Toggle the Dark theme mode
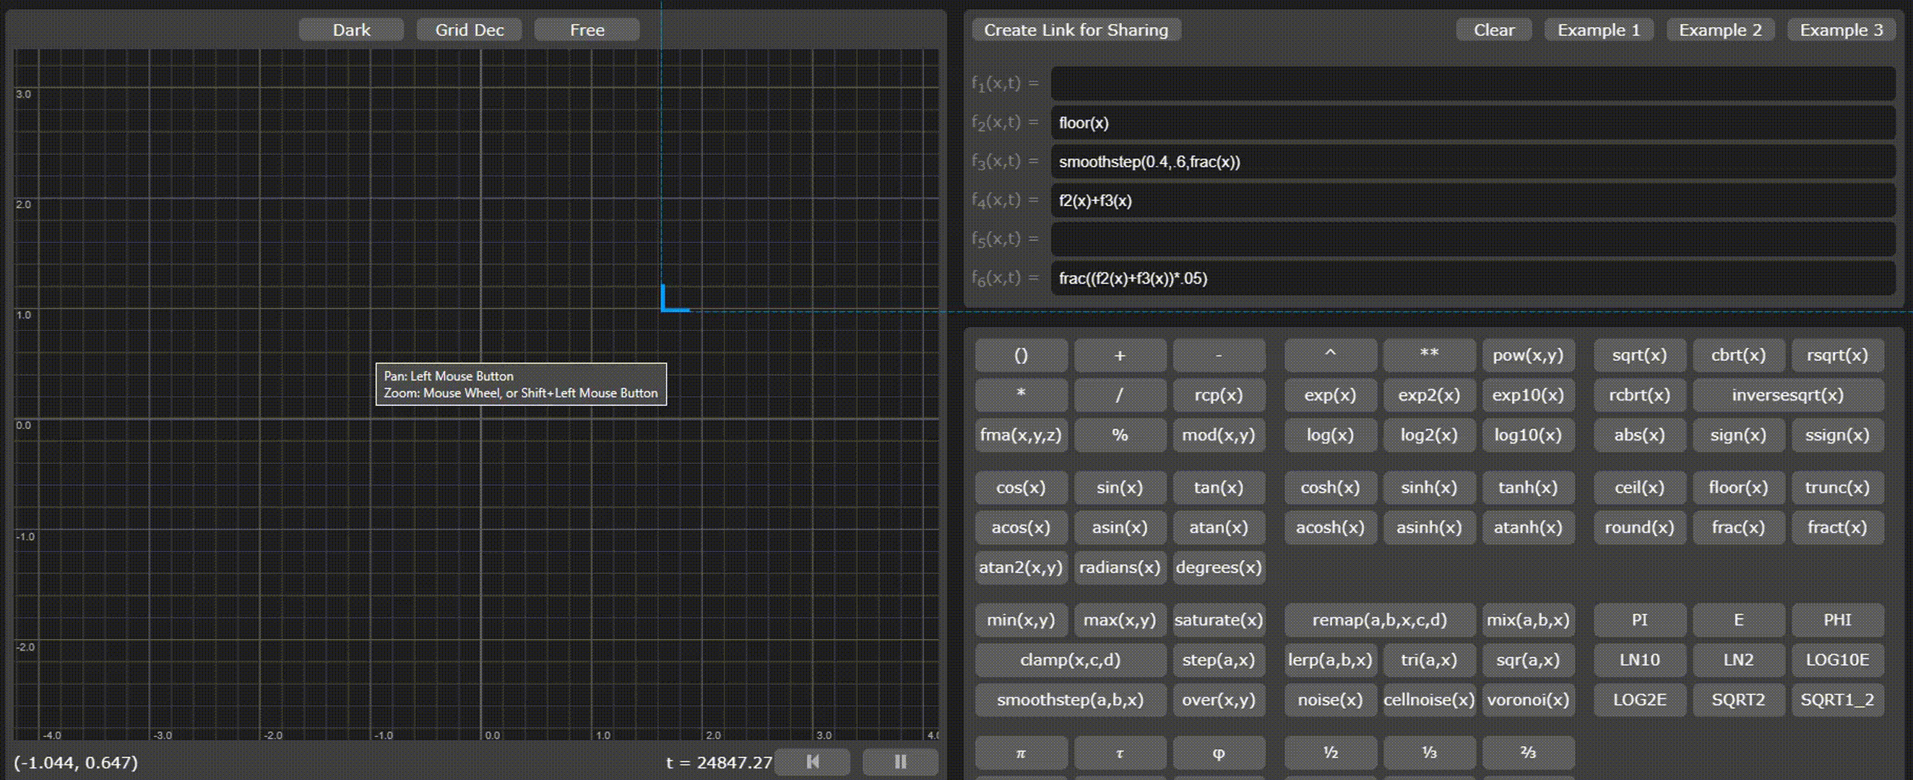 point(351,30)
